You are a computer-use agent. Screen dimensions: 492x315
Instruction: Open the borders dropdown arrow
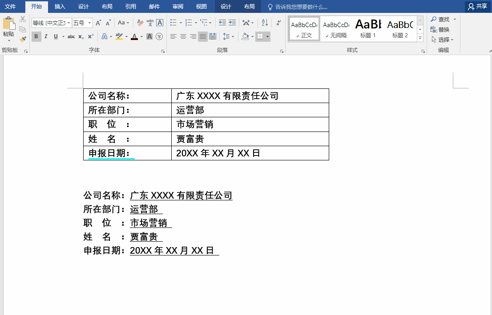[x=268, y=37]
